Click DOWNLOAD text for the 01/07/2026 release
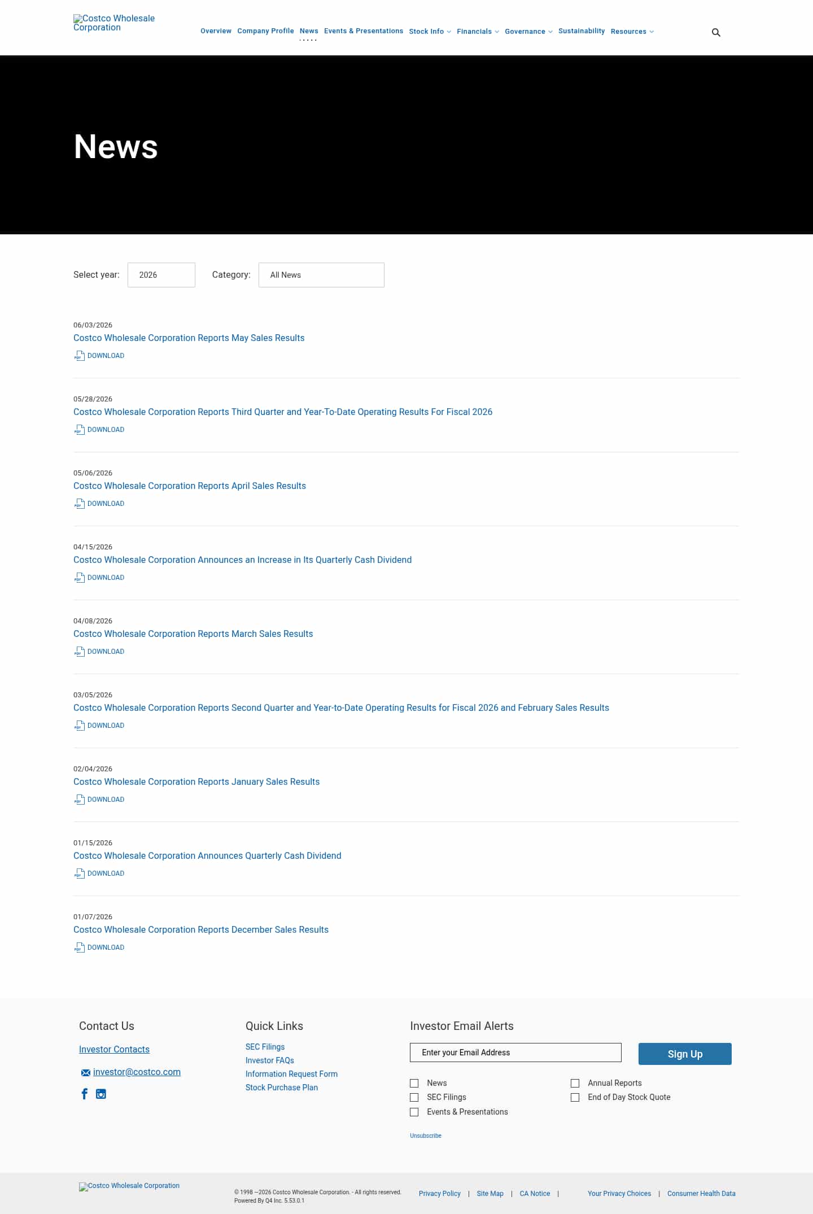Viewport: 813px width, 1214px height. [x=106, y=947]
